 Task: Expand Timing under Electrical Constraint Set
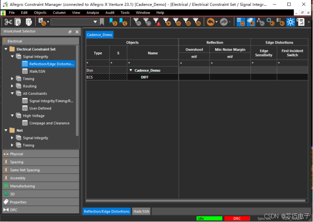click(x=12, y=78)
